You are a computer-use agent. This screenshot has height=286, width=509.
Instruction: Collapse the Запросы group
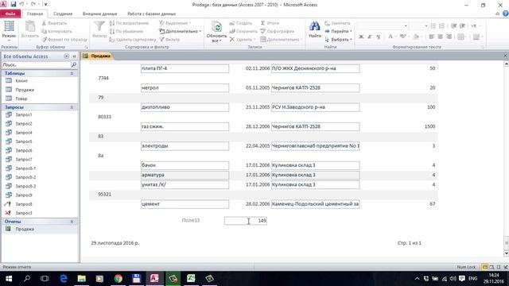pos(72,107)
